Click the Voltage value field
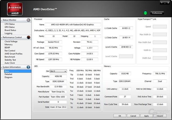 coord(89,48)
